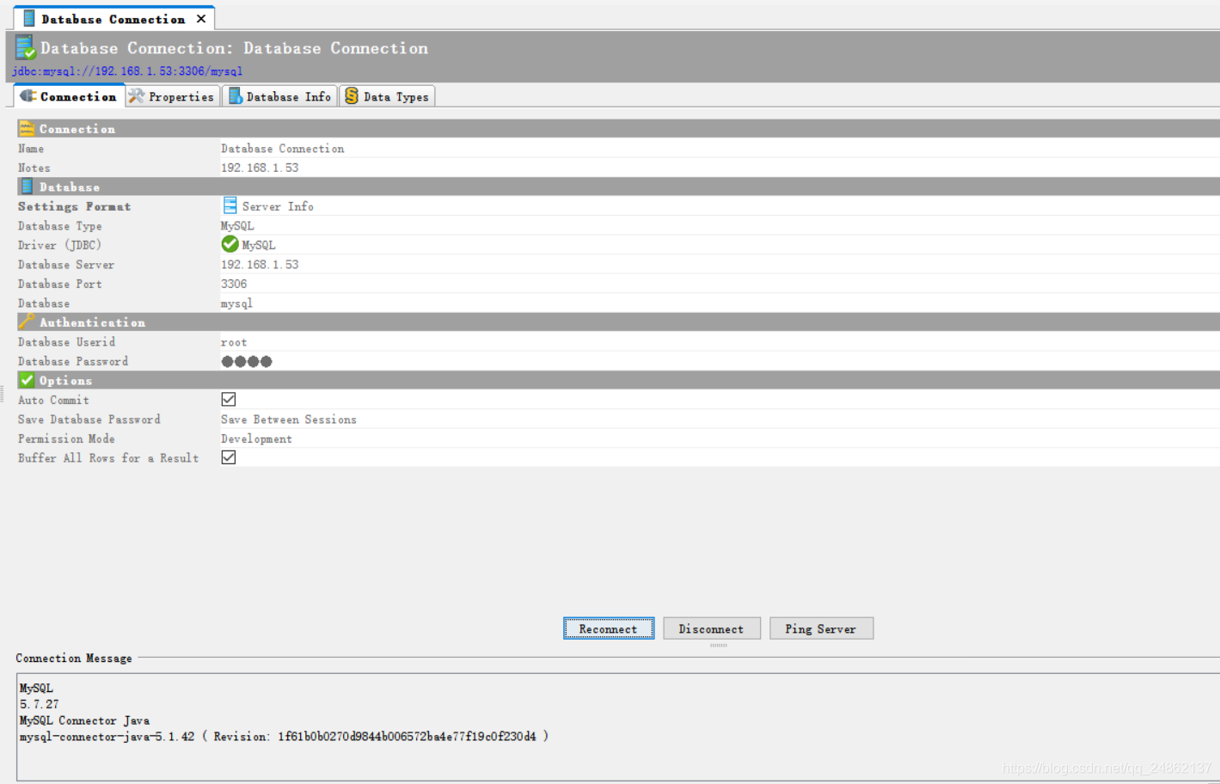
Task: Click the MySQL Connector Java line
Action: pyautogui.click(x=84, y=720)
